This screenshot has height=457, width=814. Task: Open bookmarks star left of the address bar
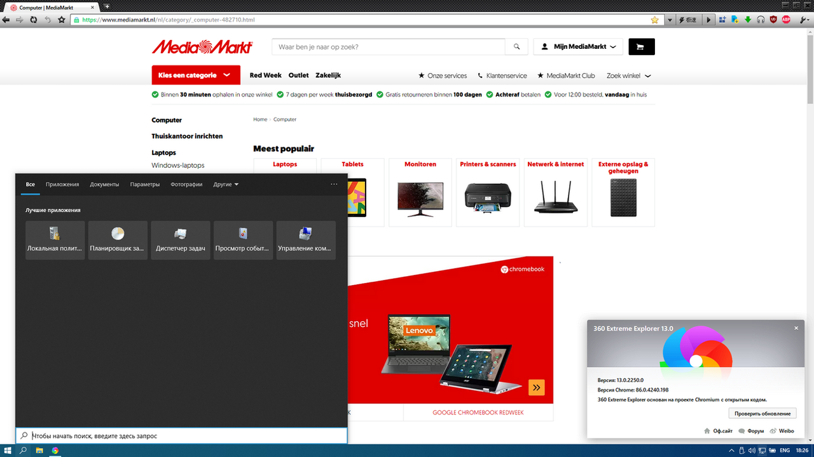tap(62, 20)
